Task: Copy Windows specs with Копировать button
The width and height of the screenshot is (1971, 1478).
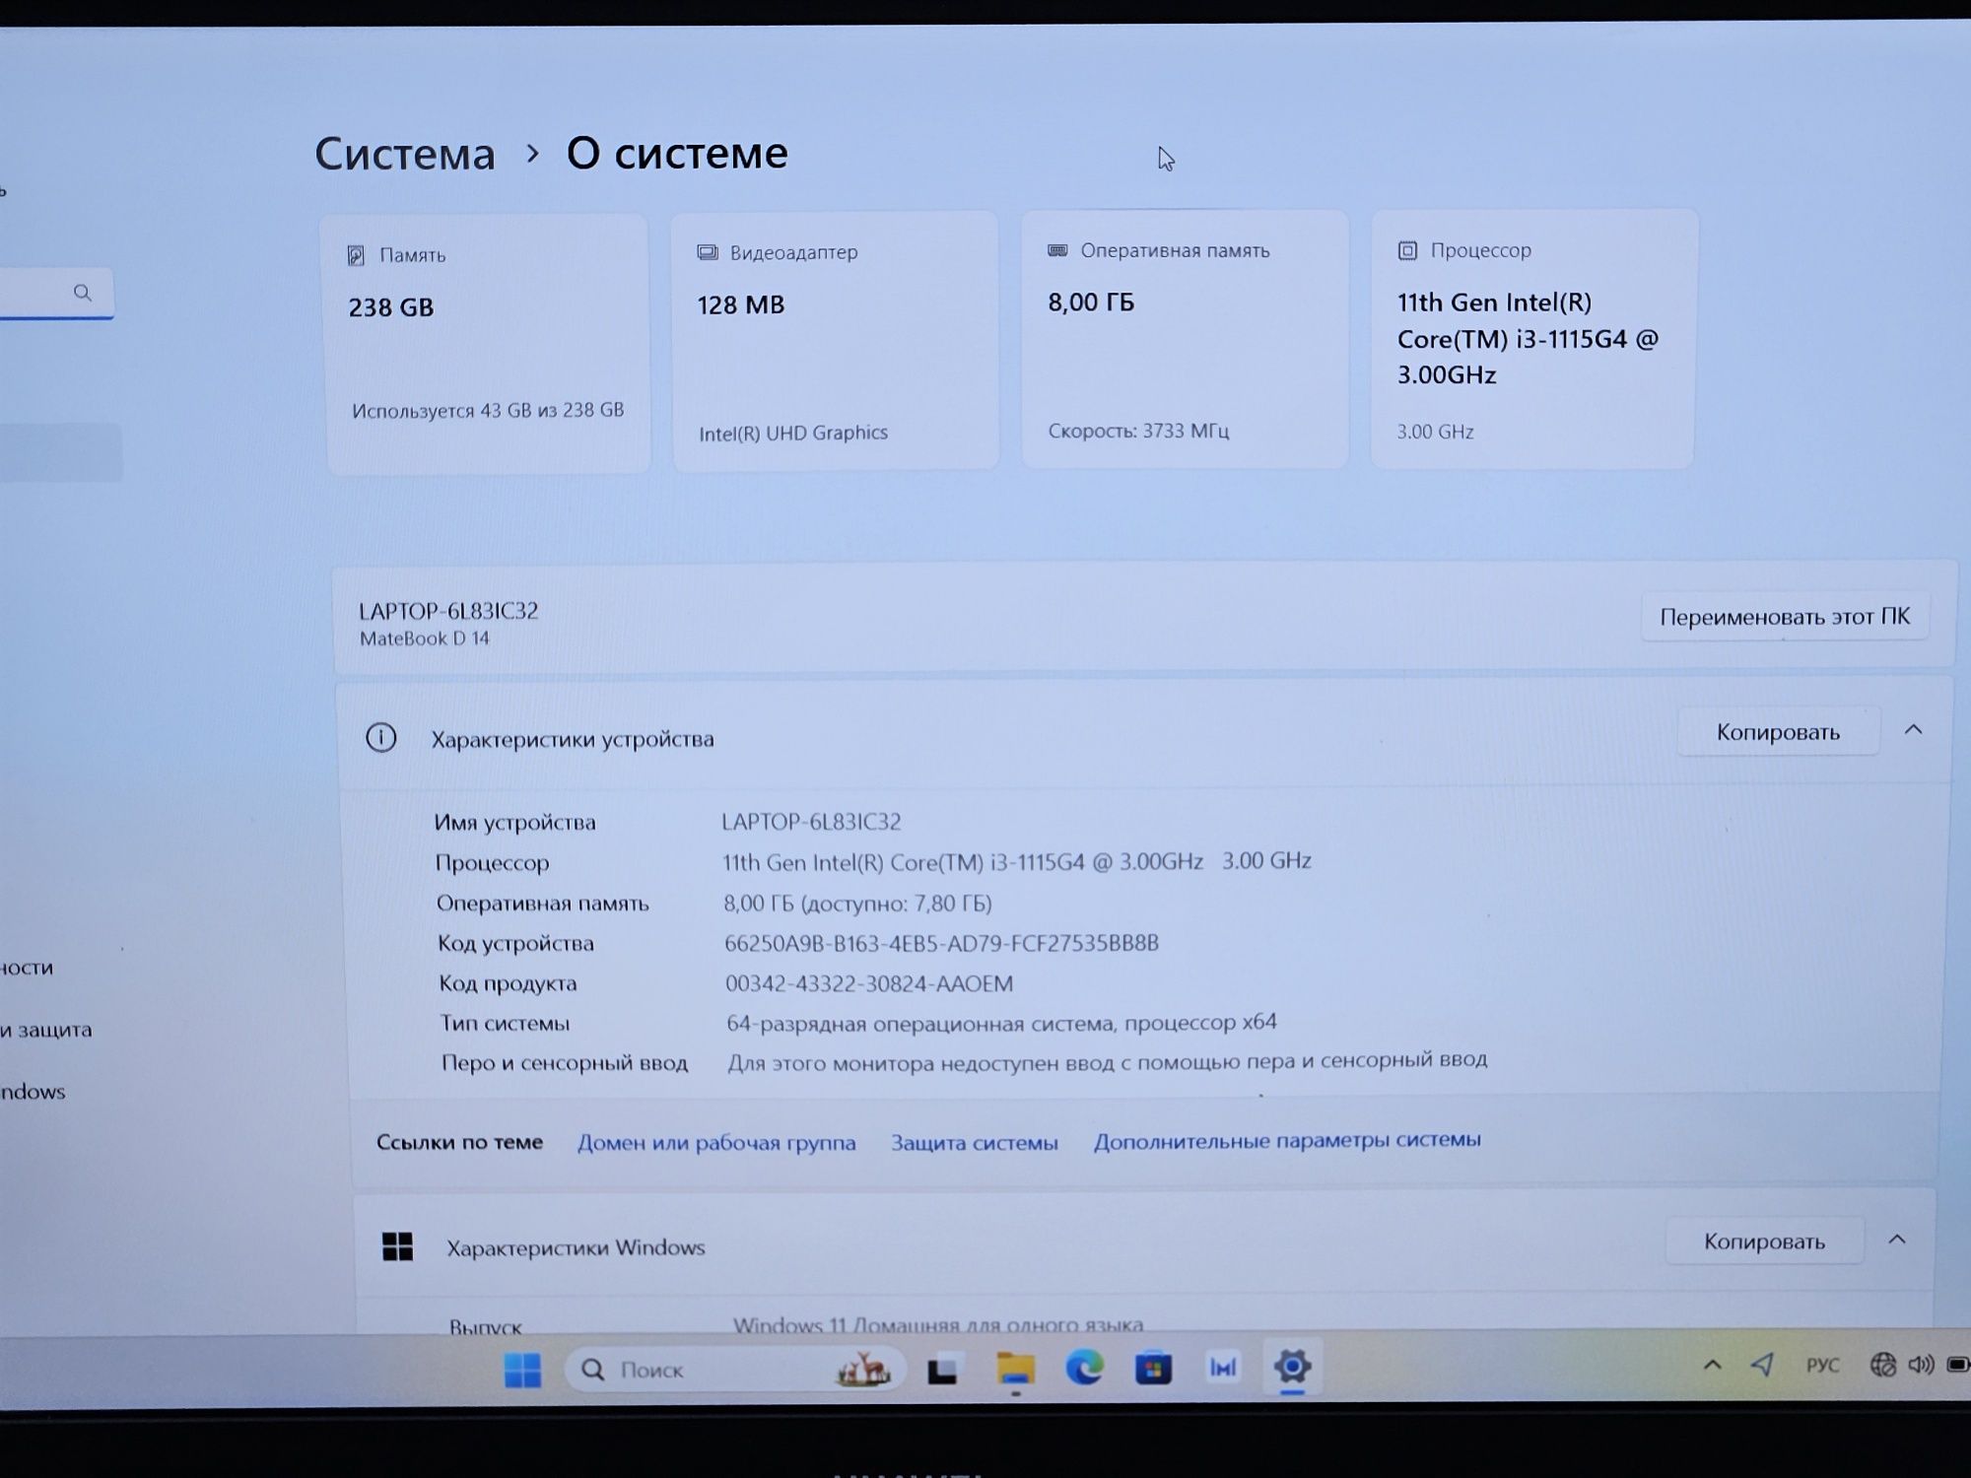Action: (x=1764, y=1242)
